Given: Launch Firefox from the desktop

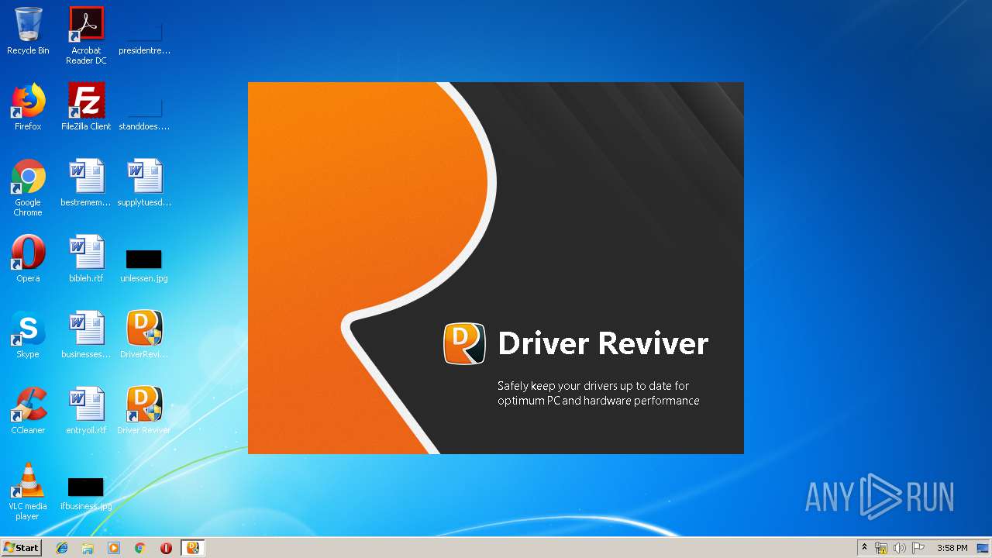Looking at the screenshot, I should pyautogui.click(x=28, y=107).
